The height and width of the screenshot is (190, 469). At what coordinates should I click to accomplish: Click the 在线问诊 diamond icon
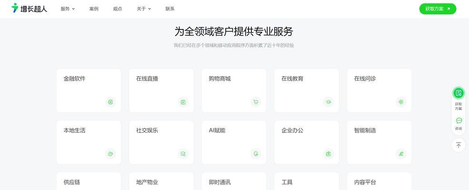tap(401, 102)
